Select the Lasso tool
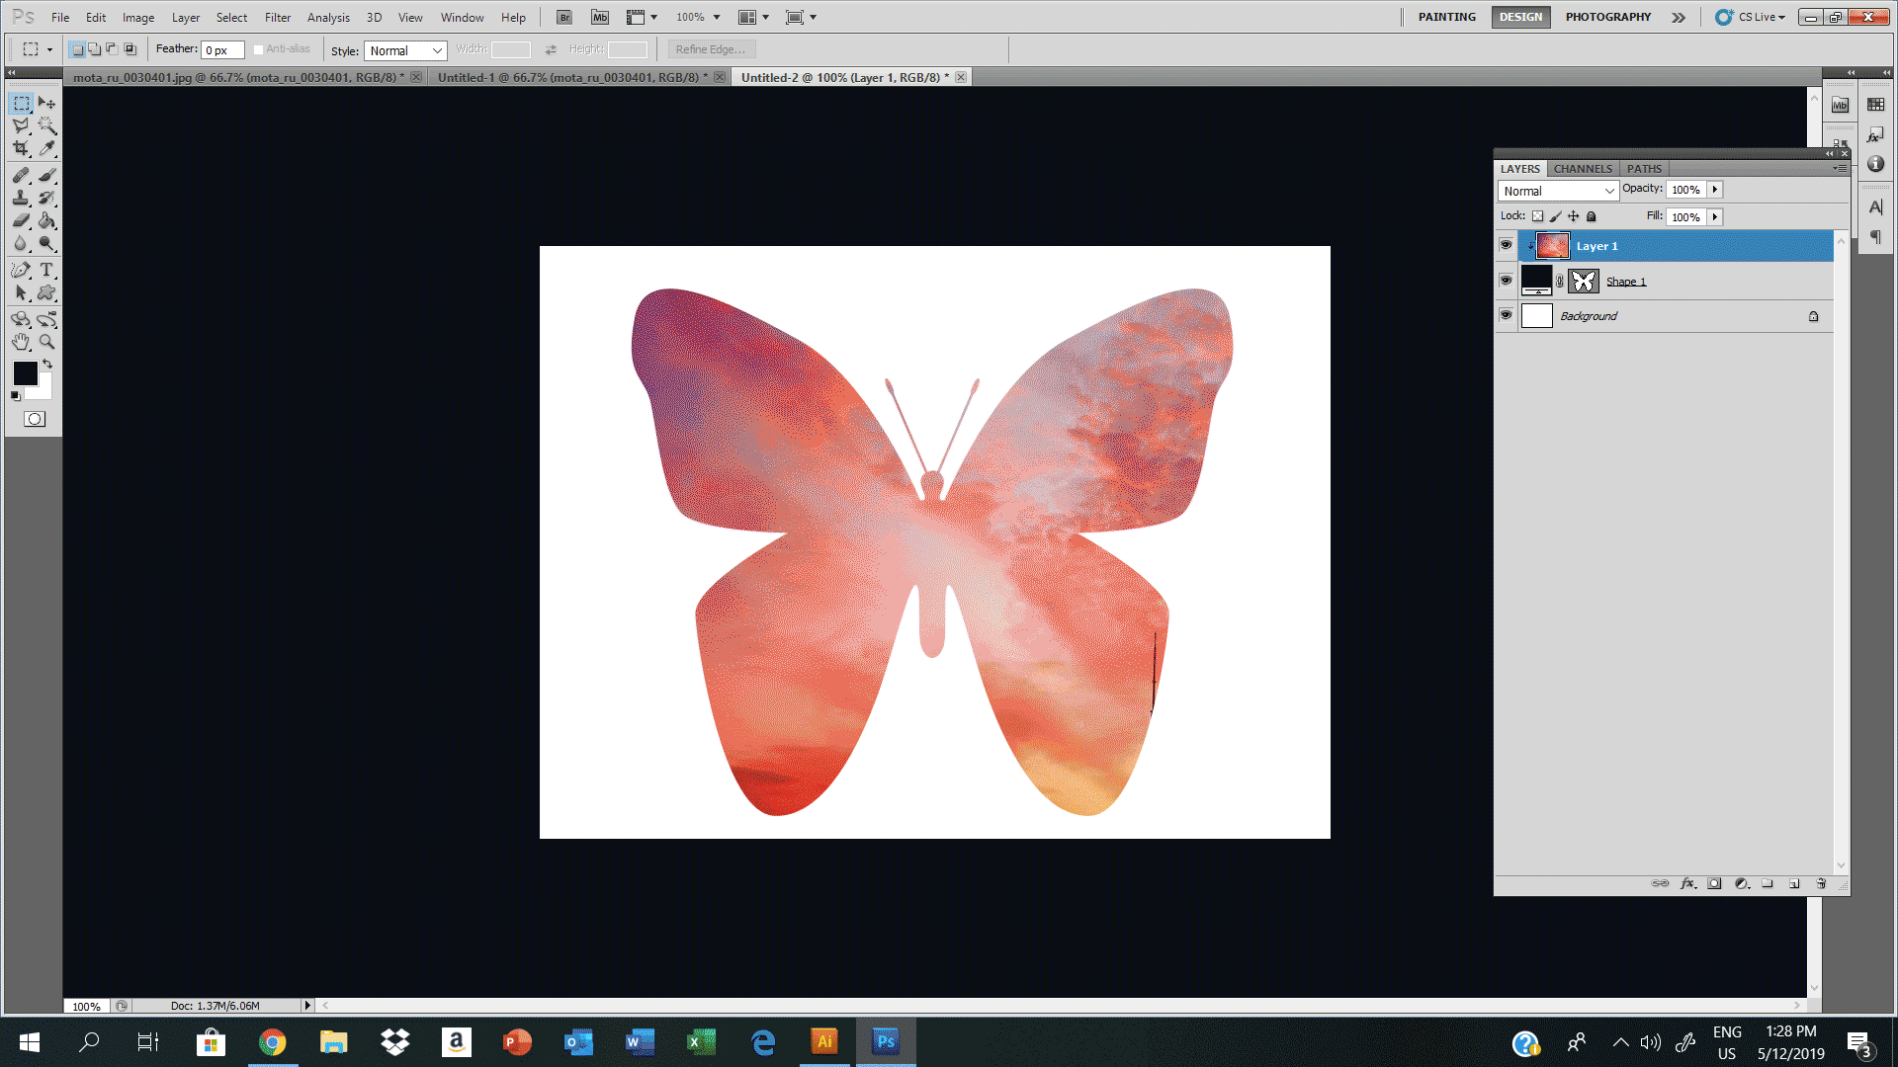The image size is (1898, 1067). pos(20,125)
